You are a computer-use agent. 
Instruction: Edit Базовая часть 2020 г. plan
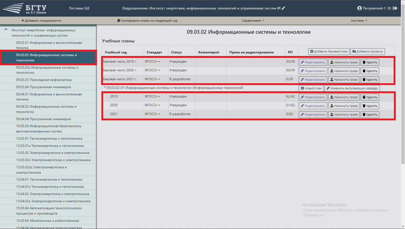313,71
